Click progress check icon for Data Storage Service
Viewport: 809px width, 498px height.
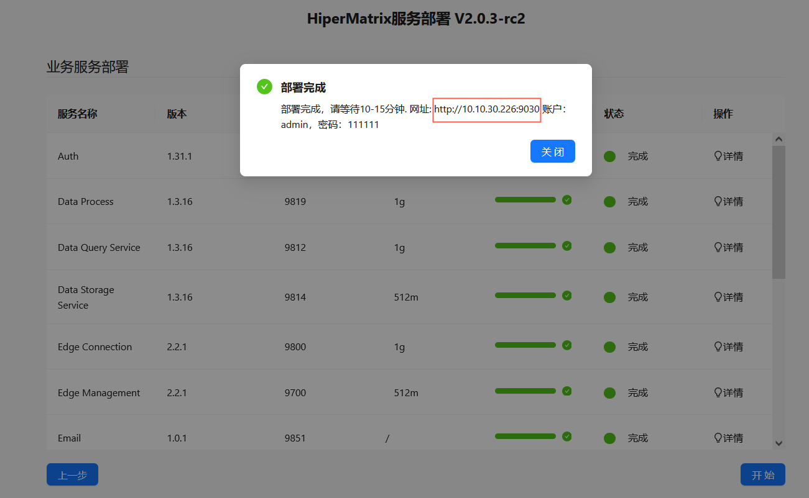tap(566, 296)
